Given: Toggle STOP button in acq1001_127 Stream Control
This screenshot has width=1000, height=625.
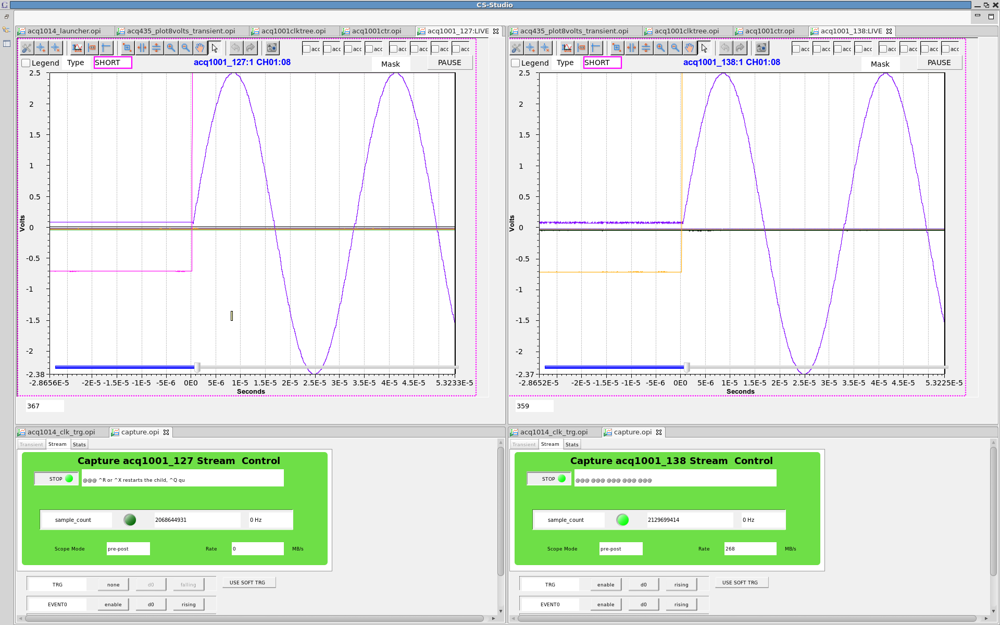Looking at the screenshot, I should pos(57,479).
